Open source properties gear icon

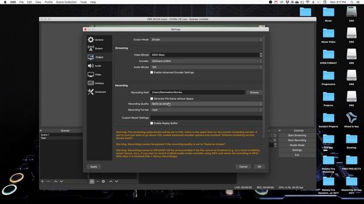pyautogui.click(x=104, y=181)
